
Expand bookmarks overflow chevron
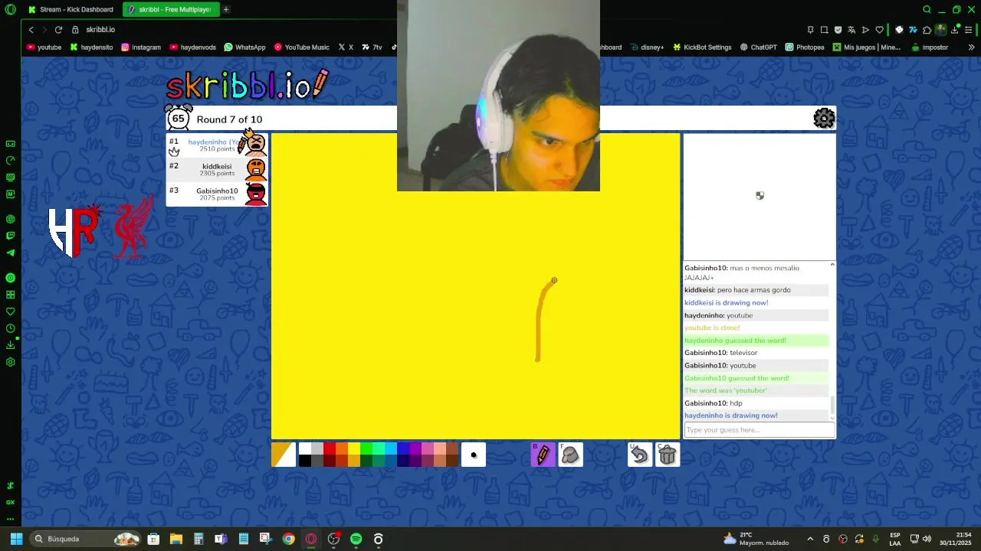[x=971, y=47]
